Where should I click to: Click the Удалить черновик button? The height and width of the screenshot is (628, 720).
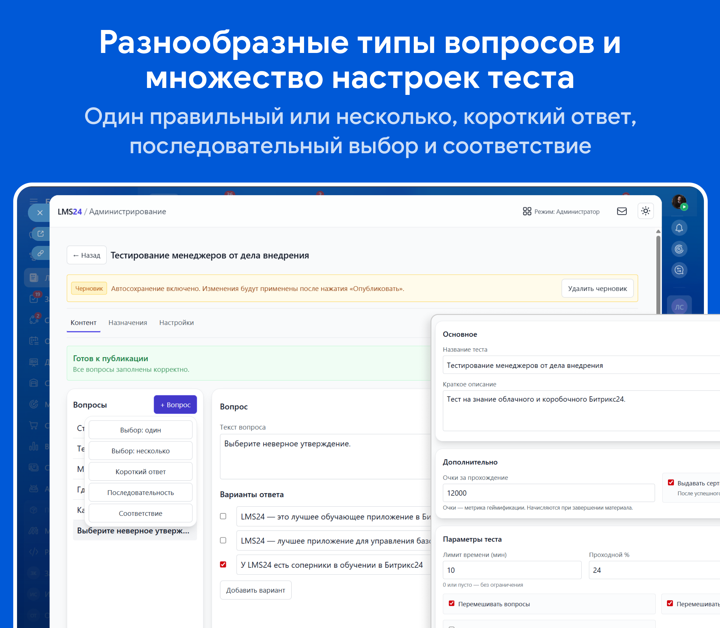coord(597,289)
